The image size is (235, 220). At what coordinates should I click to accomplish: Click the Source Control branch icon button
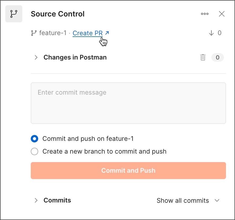click(x=14, y=14)
